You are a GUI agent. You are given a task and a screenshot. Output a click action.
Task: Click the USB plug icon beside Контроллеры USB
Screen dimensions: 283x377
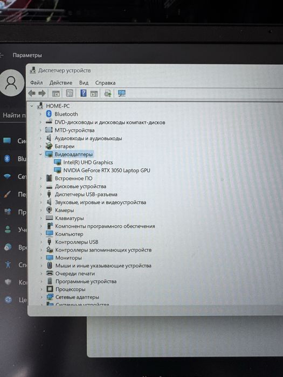(x=50, y=242)
